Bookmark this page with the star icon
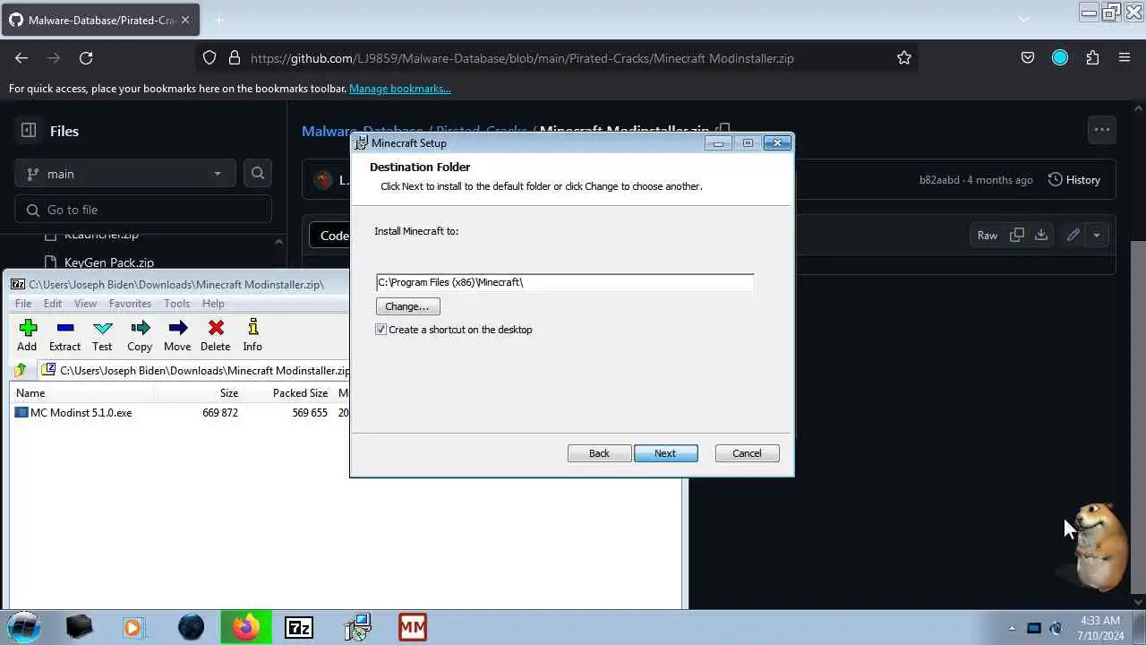The image size is (1146, 645). (x=904, y=58)
